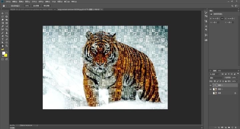Image resolution: width=240 pixels, height=129 pixels.
Task: Open the Adjustments sliders panel icon
Action: coord(206,16)
